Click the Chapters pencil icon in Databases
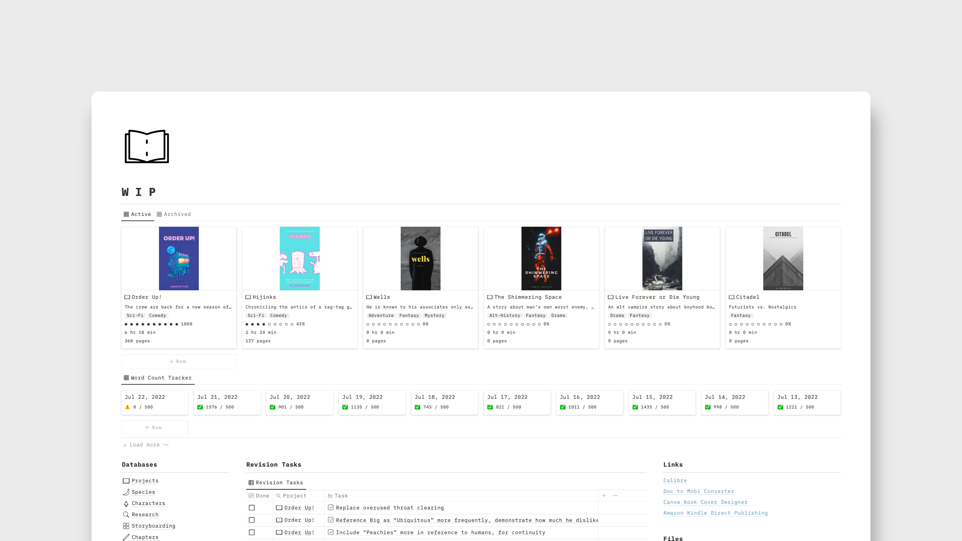 126,537
